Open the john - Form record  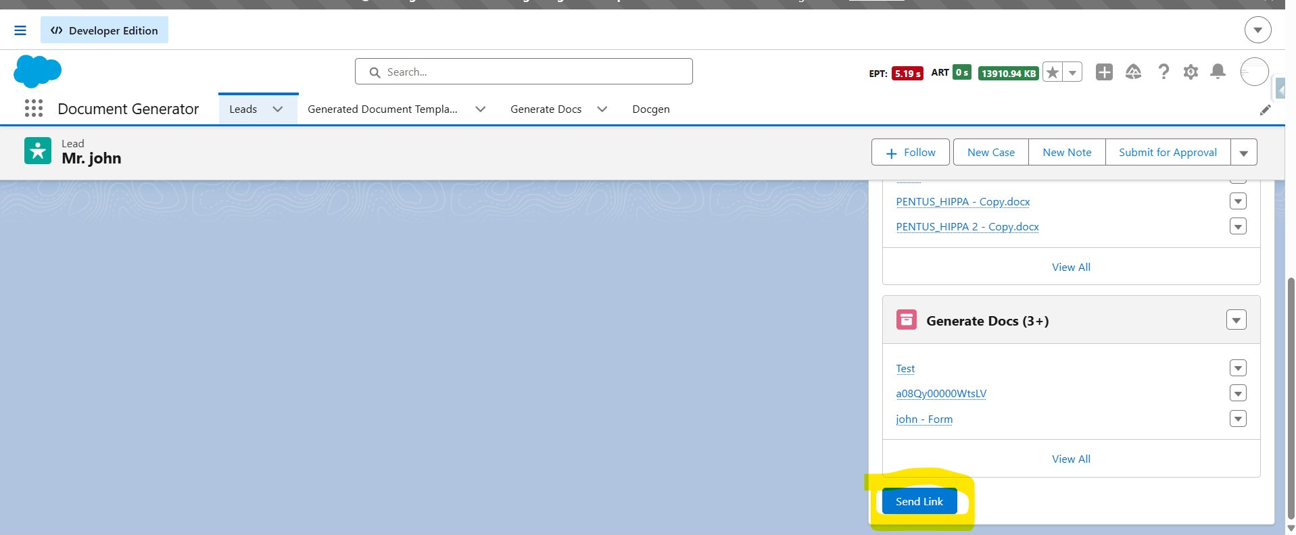(x=924, y=419)
